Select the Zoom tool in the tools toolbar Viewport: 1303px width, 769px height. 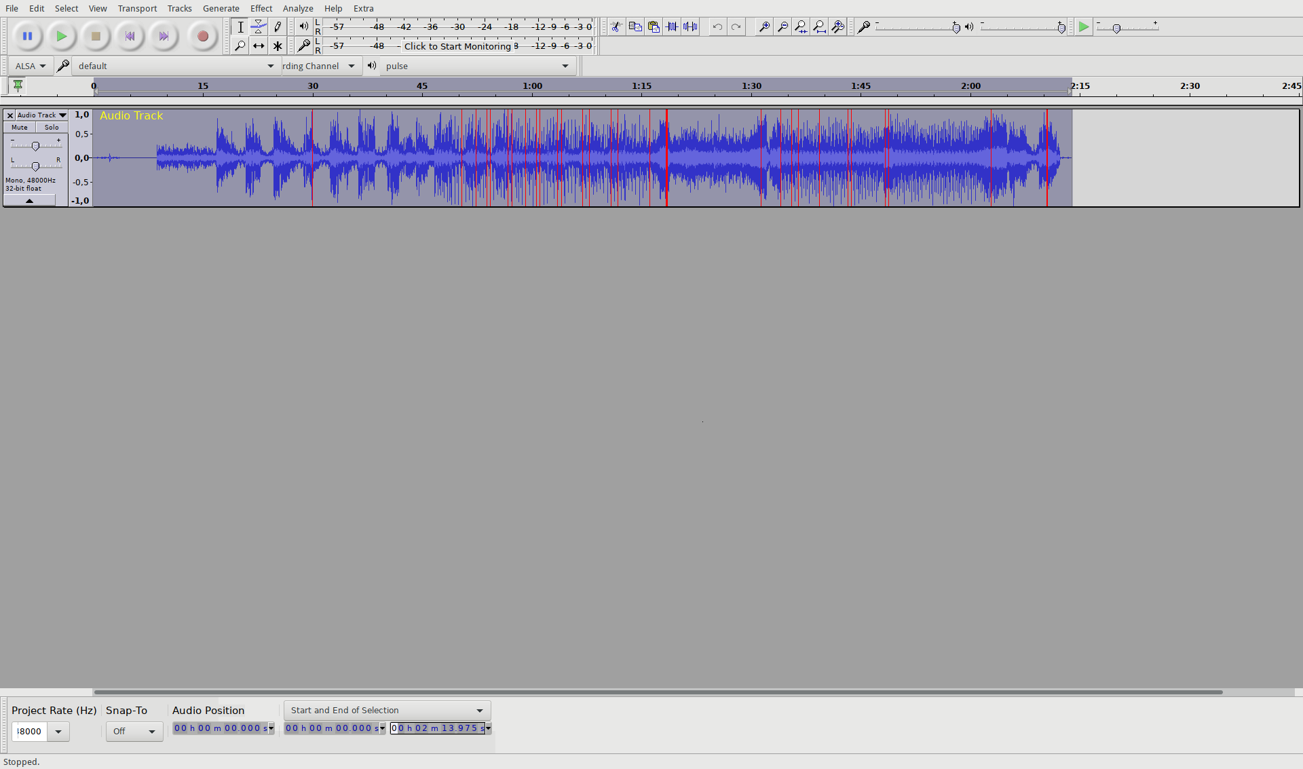point(240,46)
